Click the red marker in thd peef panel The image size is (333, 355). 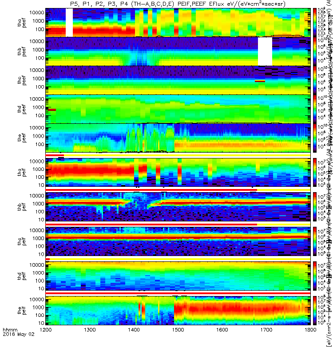(52, 110)
